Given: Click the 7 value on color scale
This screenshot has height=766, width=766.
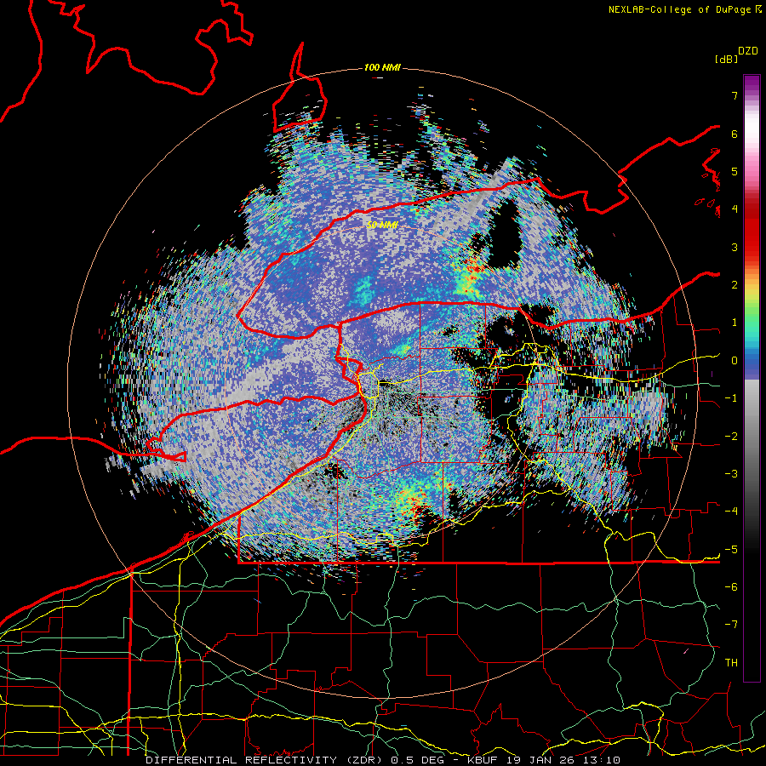Looking at the screenshot, I should (x=735, y=95).
